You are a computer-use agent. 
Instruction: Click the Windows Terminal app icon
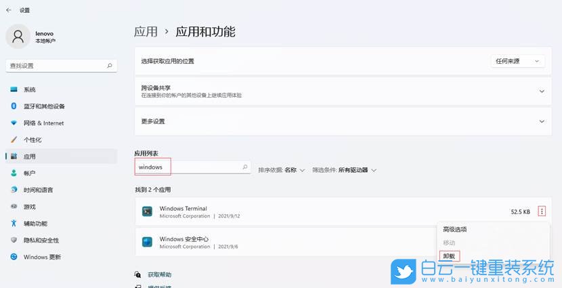[147, 211]
